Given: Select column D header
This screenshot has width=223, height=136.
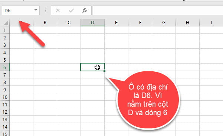Looking at the screenshot, I should tap(92, 23).
